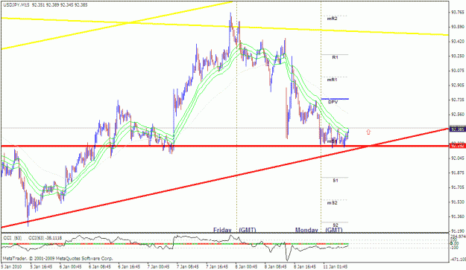This screenshot has height=270, width=466.
Task: Click the mR2 pivot level label
Action: (x=333, y=19)
